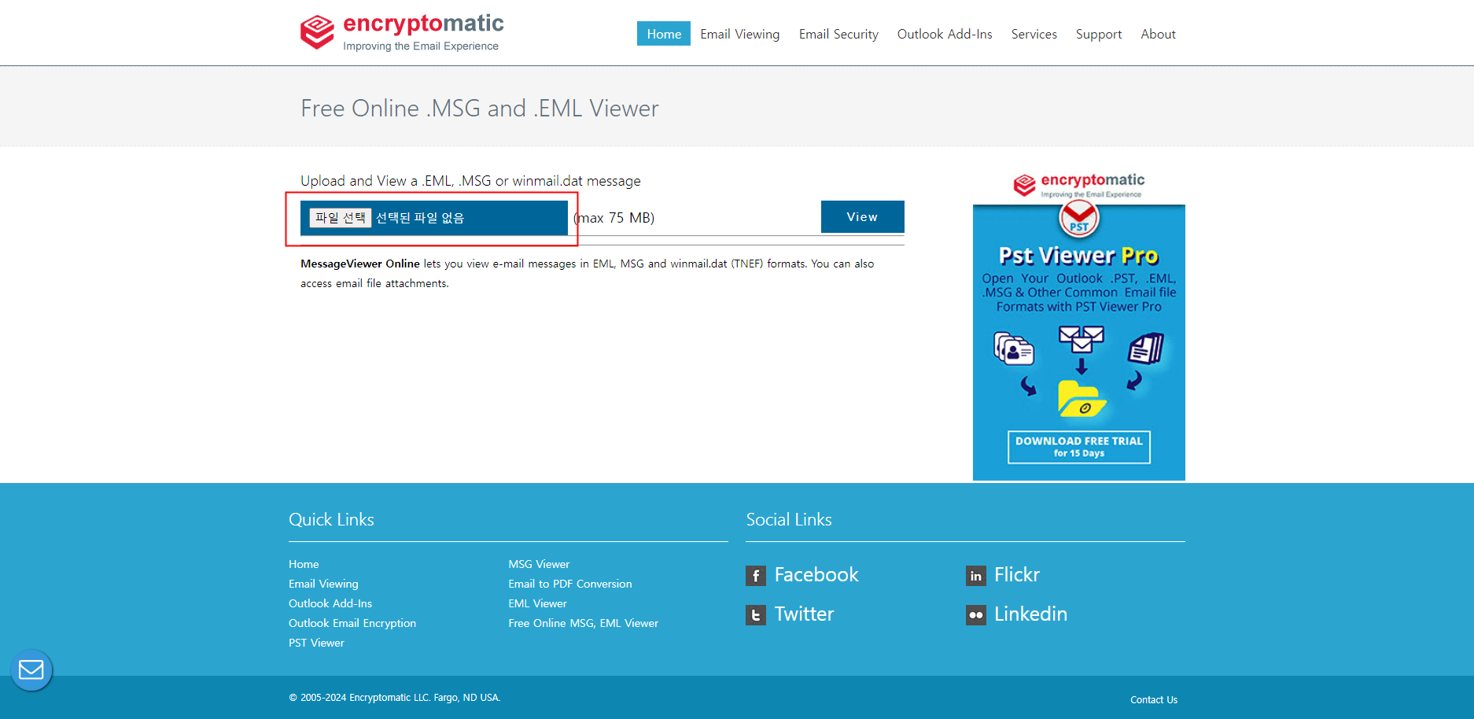Screen dimensions: 1474x719
Task: Click the 'Social Links' footer heading
Action: coord(789,519)
